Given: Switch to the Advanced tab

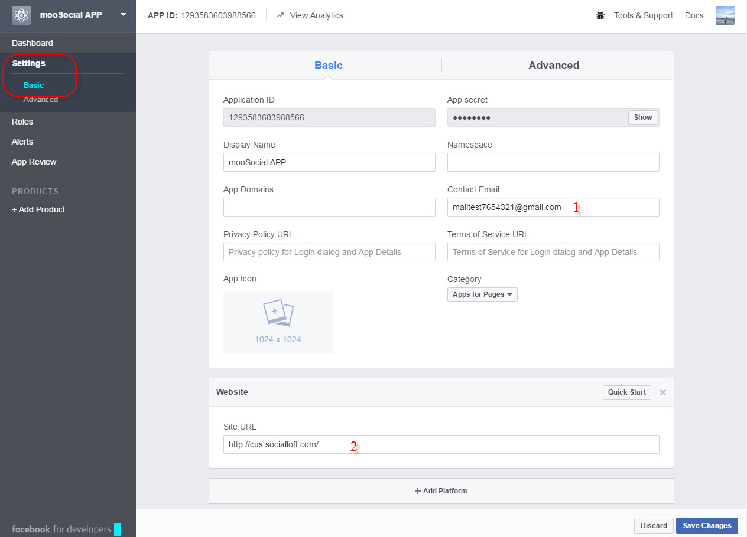Looking at the screenshot, I should (x=553, y=65).
